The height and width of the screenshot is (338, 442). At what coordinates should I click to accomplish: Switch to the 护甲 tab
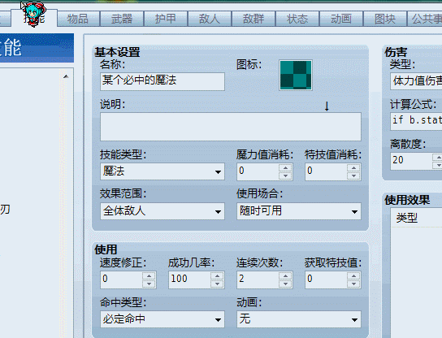click(166, 19)
